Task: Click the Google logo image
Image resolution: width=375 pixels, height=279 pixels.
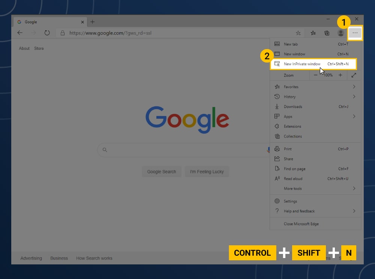Action: [x=187, y=119]
